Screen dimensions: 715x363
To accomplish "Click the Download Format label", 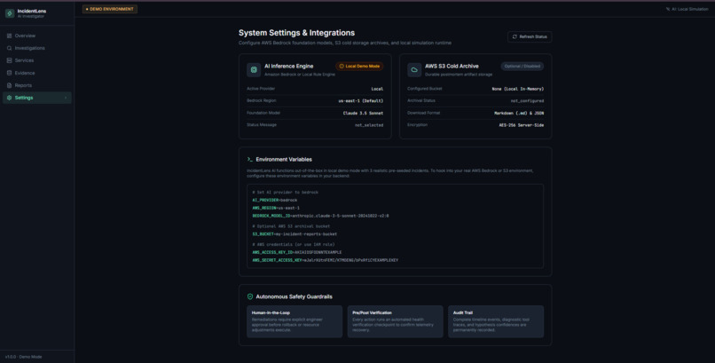I will (424, 113).
